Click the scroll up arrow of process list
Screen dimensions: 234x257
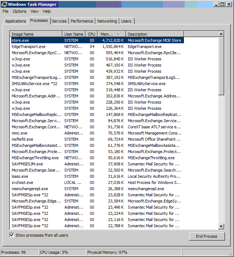coord(221,34)
